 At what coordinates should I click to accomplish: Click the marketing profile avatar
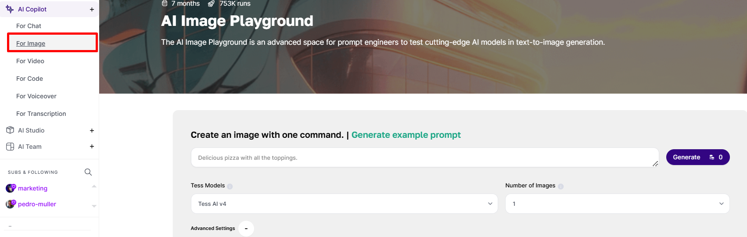pos(11,188)
